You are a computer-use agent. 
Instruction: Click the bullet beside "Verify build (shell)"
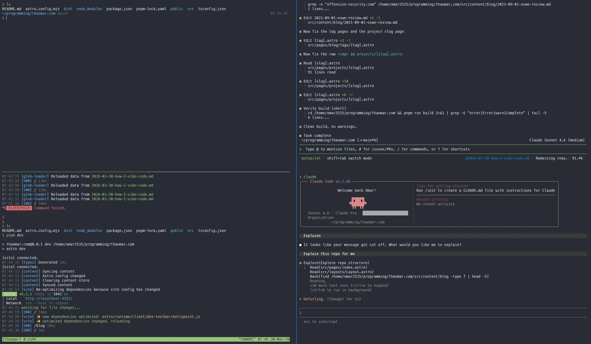click(x=301, y=108)
